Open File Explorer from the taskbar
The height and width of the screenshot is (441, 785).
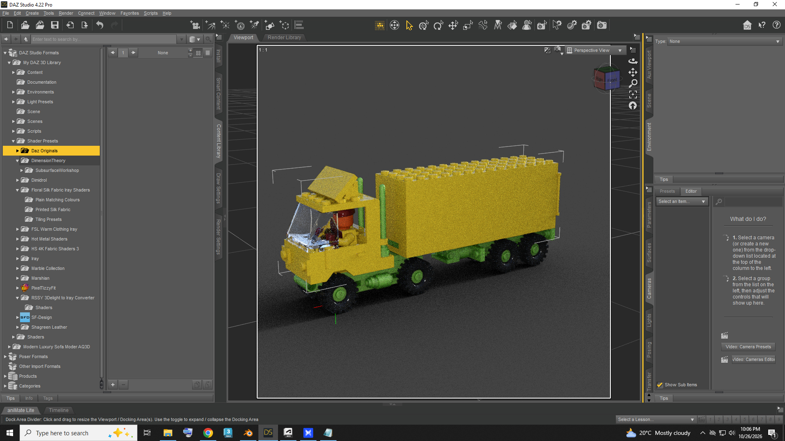pyautogui.click(x=168, y=433)
